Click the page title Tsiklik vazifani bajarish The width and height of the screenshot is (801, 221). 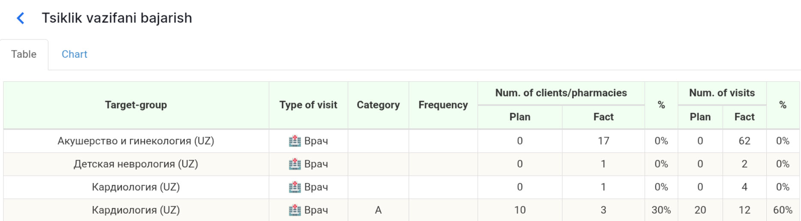pos(117,18)
